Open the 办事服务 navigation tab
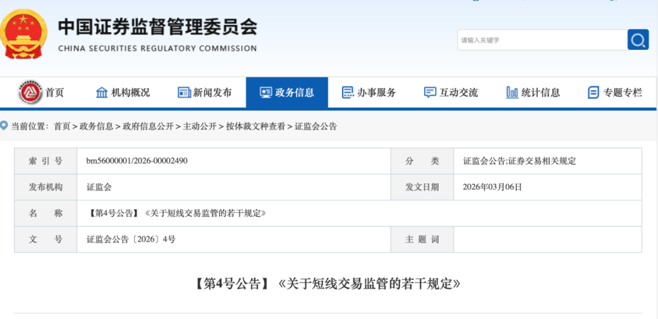This screenshot has height=319, width=658. 369,92
